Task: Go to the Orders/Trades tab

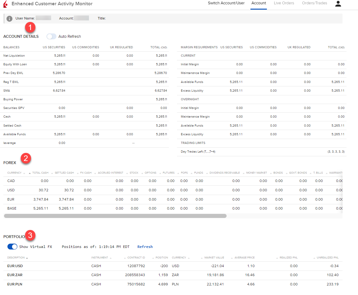Action: [x=314, y=3]
